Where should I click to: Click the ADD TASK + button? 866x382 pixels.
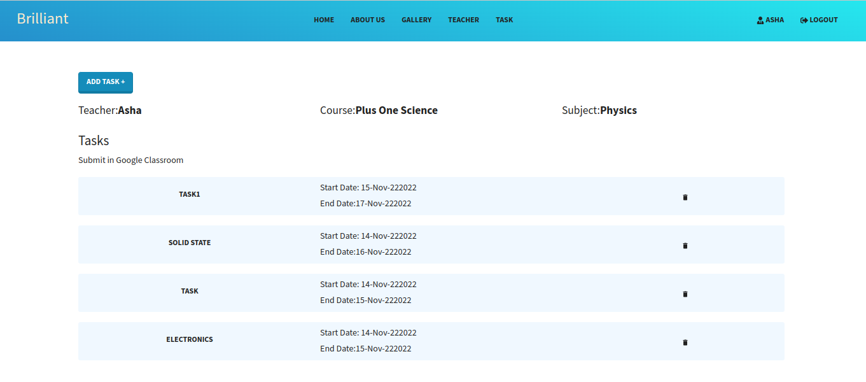[x=106, y=82]
